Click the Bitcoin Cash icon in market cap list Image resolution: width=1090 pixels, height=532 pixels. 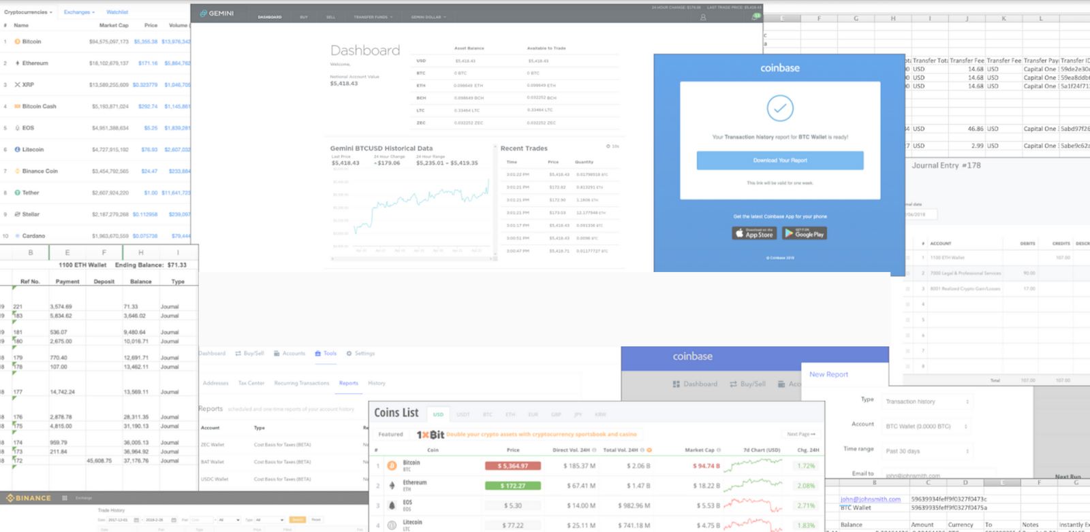17,106
